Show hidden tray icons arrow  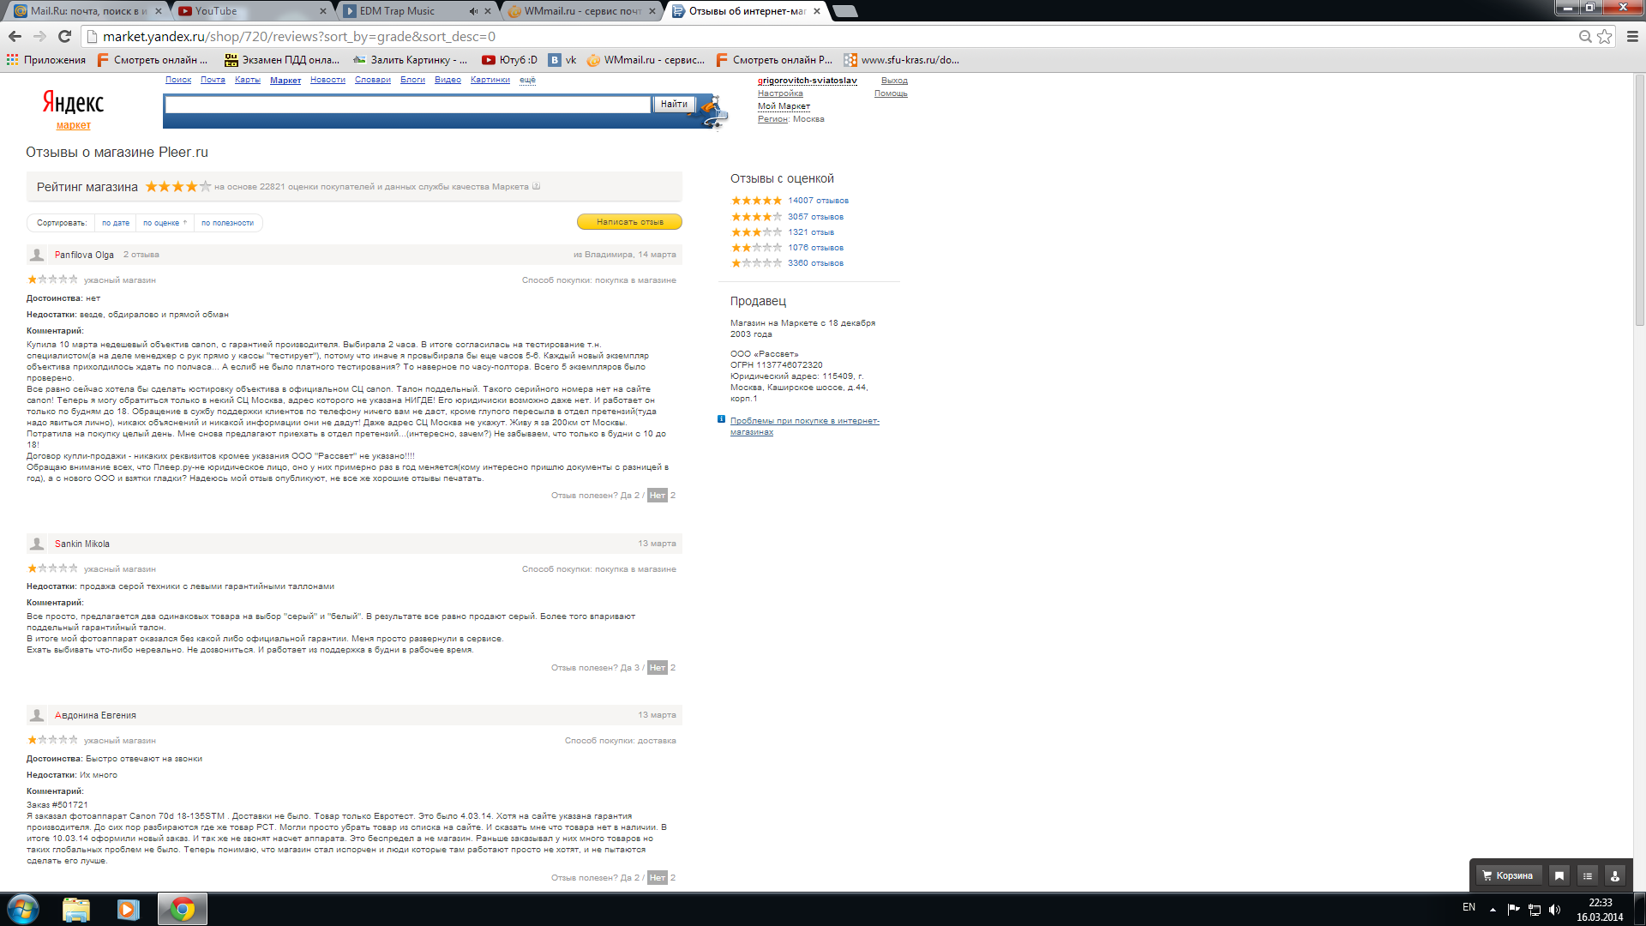pyautogui.click(x=1493, y=909)
